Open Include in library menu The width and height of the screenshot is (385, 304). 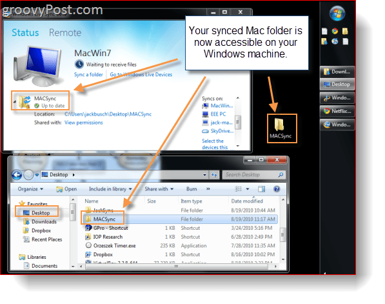tap(110, 189)
